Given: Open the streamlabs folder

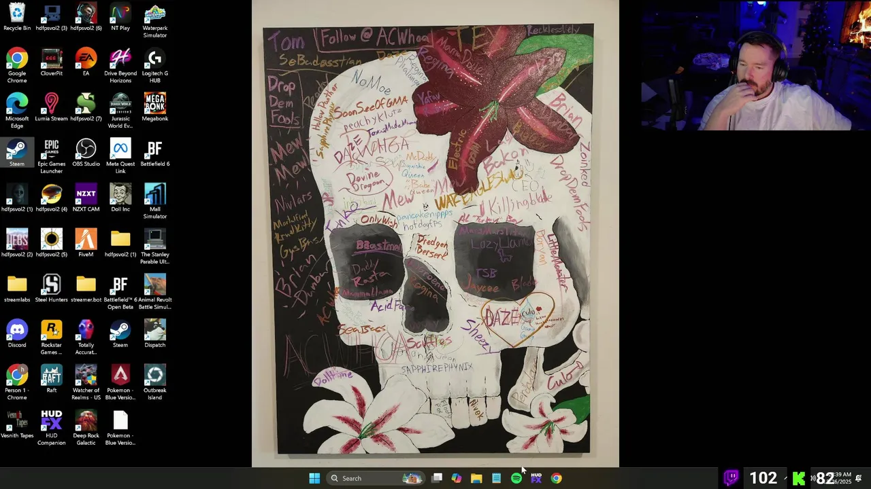Looking at the screenshot, I should 17,289.
